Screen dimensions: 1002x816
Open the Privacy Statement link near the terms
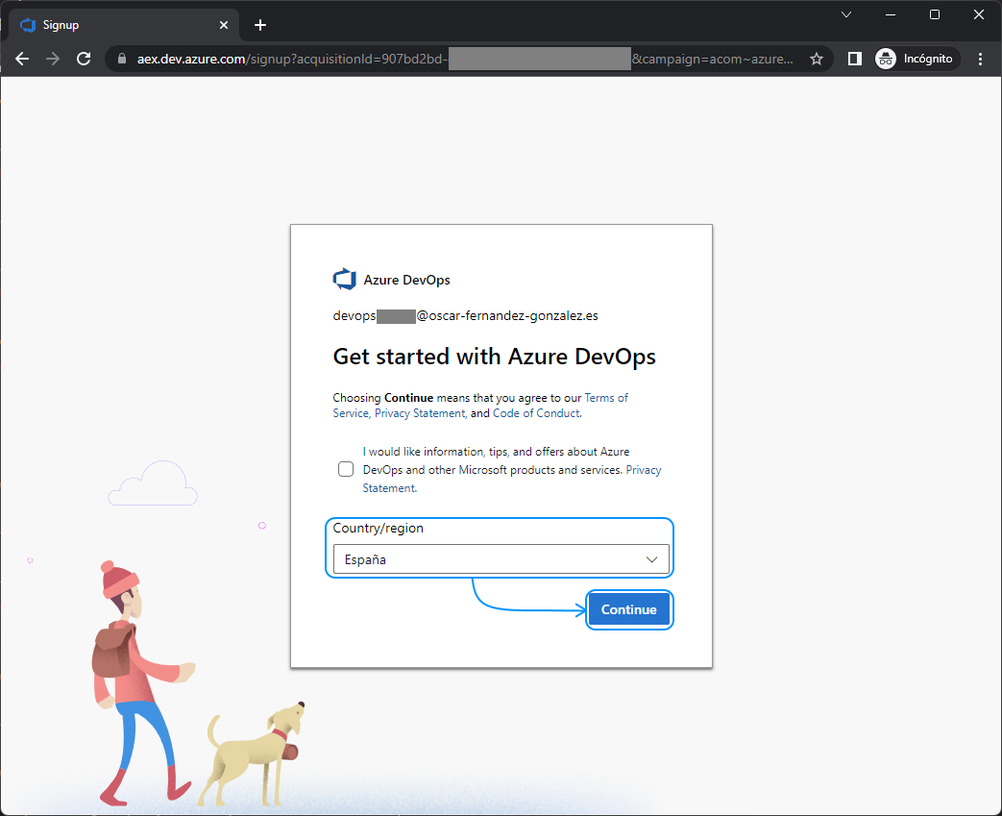[420, 413]
